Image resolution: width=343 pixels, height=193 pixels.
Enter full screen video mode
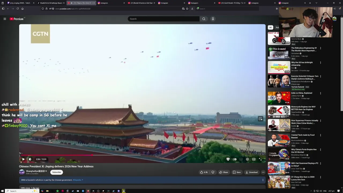click(260, 159)
